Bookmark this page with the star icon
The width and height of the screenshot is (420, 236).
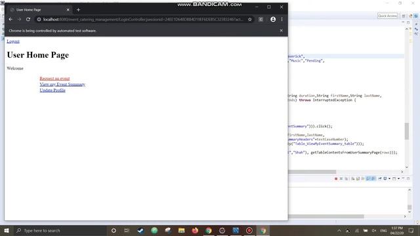pyautogui.click(x=249, y=19)
